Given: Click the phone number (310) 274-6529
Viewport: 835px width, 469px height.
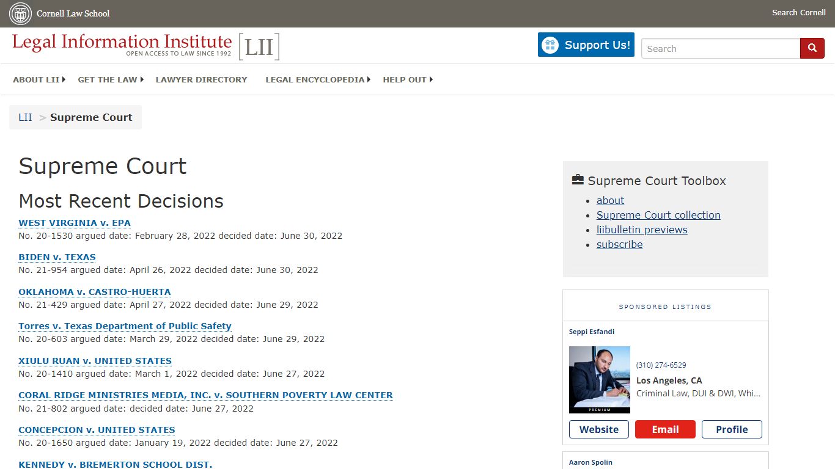Looking at the screenshot, I should click(661, 365).
